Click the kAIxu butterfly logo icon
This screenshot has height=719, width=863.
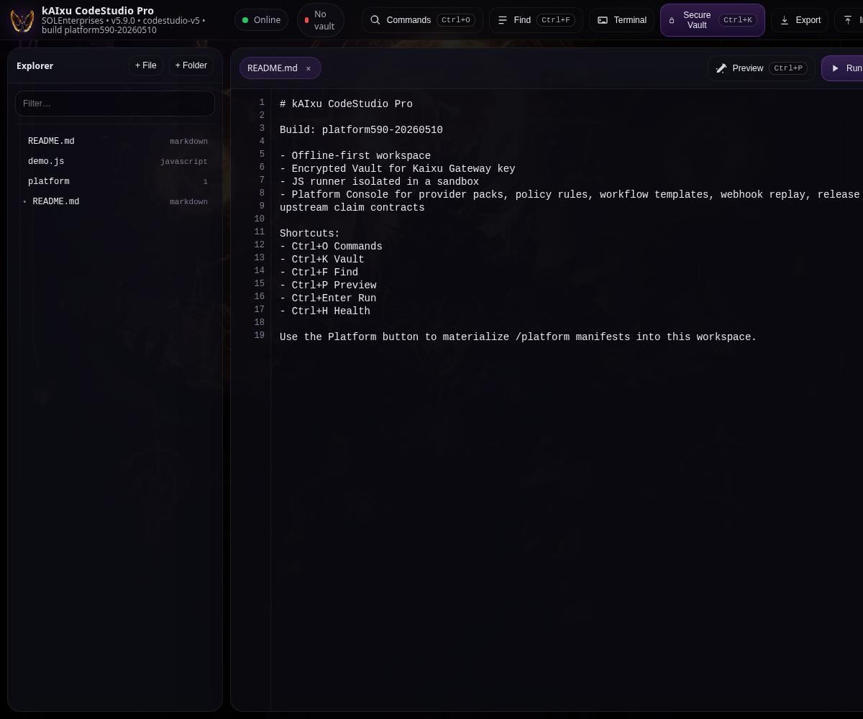pos(22,20)
